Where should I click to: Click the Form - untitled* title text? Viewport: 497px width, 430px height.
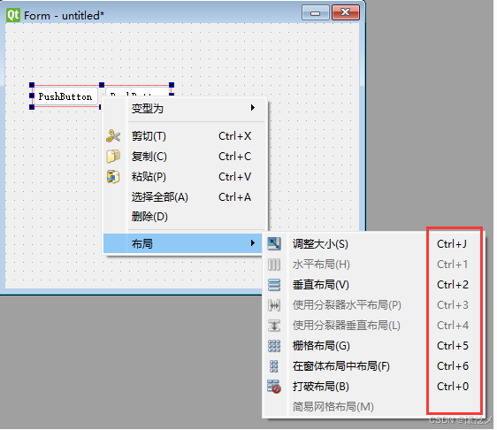point(64,16)
